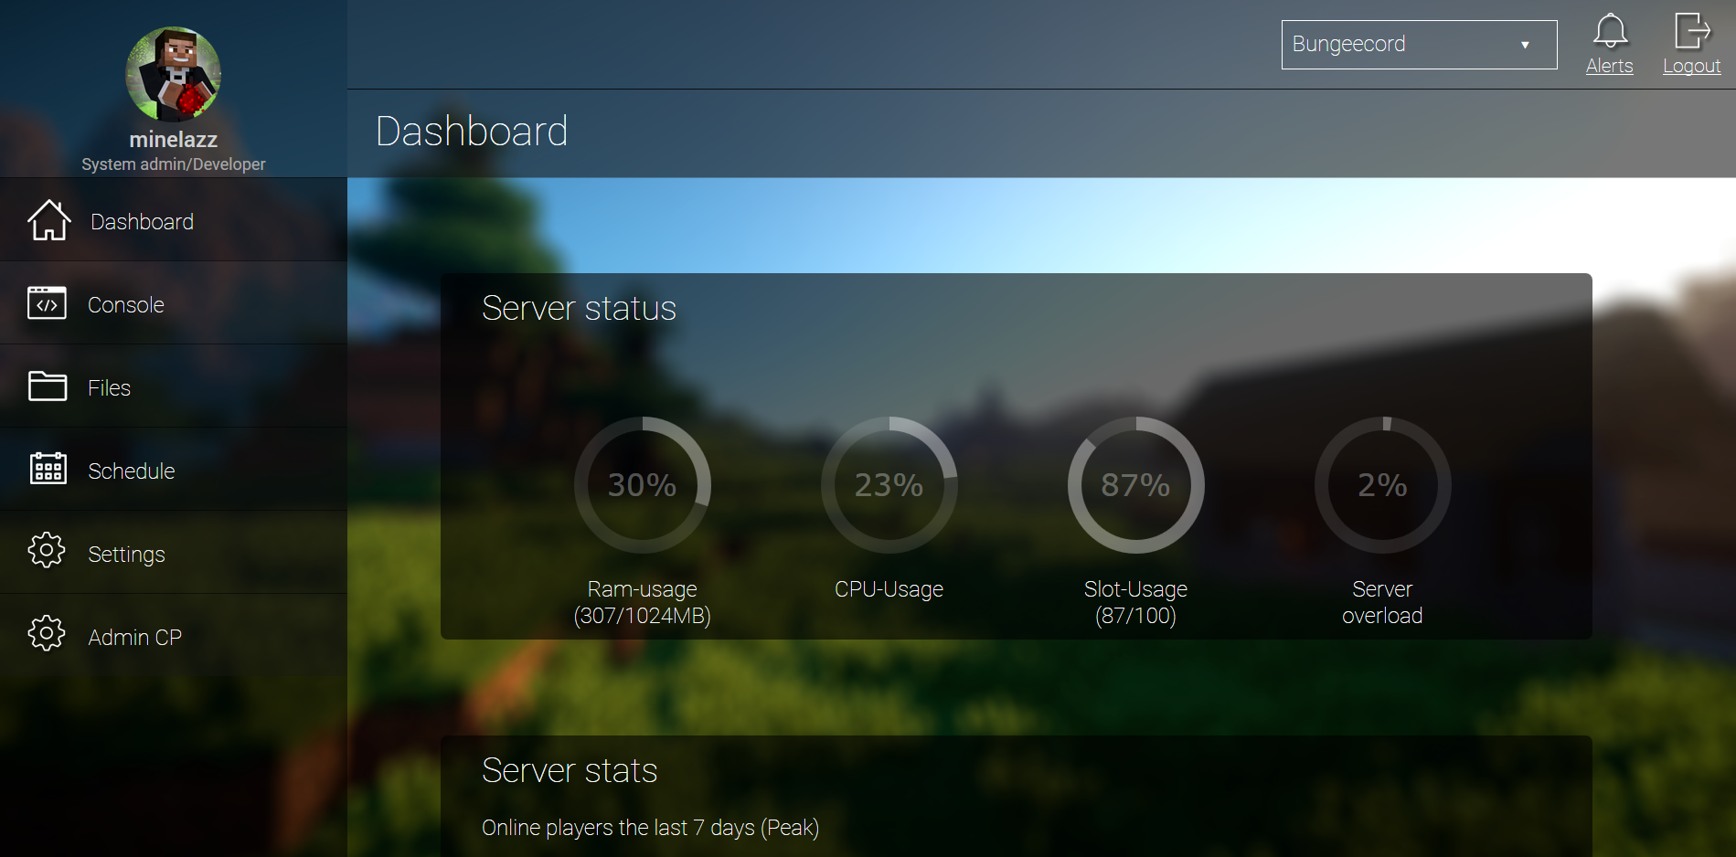The image size is (1736, 857).
Task: Click the 23% CPU-Usage gauge
Action: [x=889, y=485]
